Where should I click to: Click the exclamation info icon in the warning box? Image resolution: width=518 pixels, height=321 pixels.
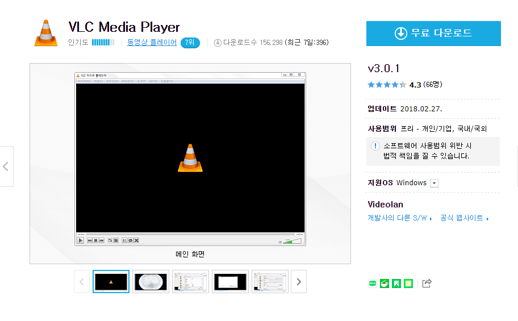(x=375, y=146)
